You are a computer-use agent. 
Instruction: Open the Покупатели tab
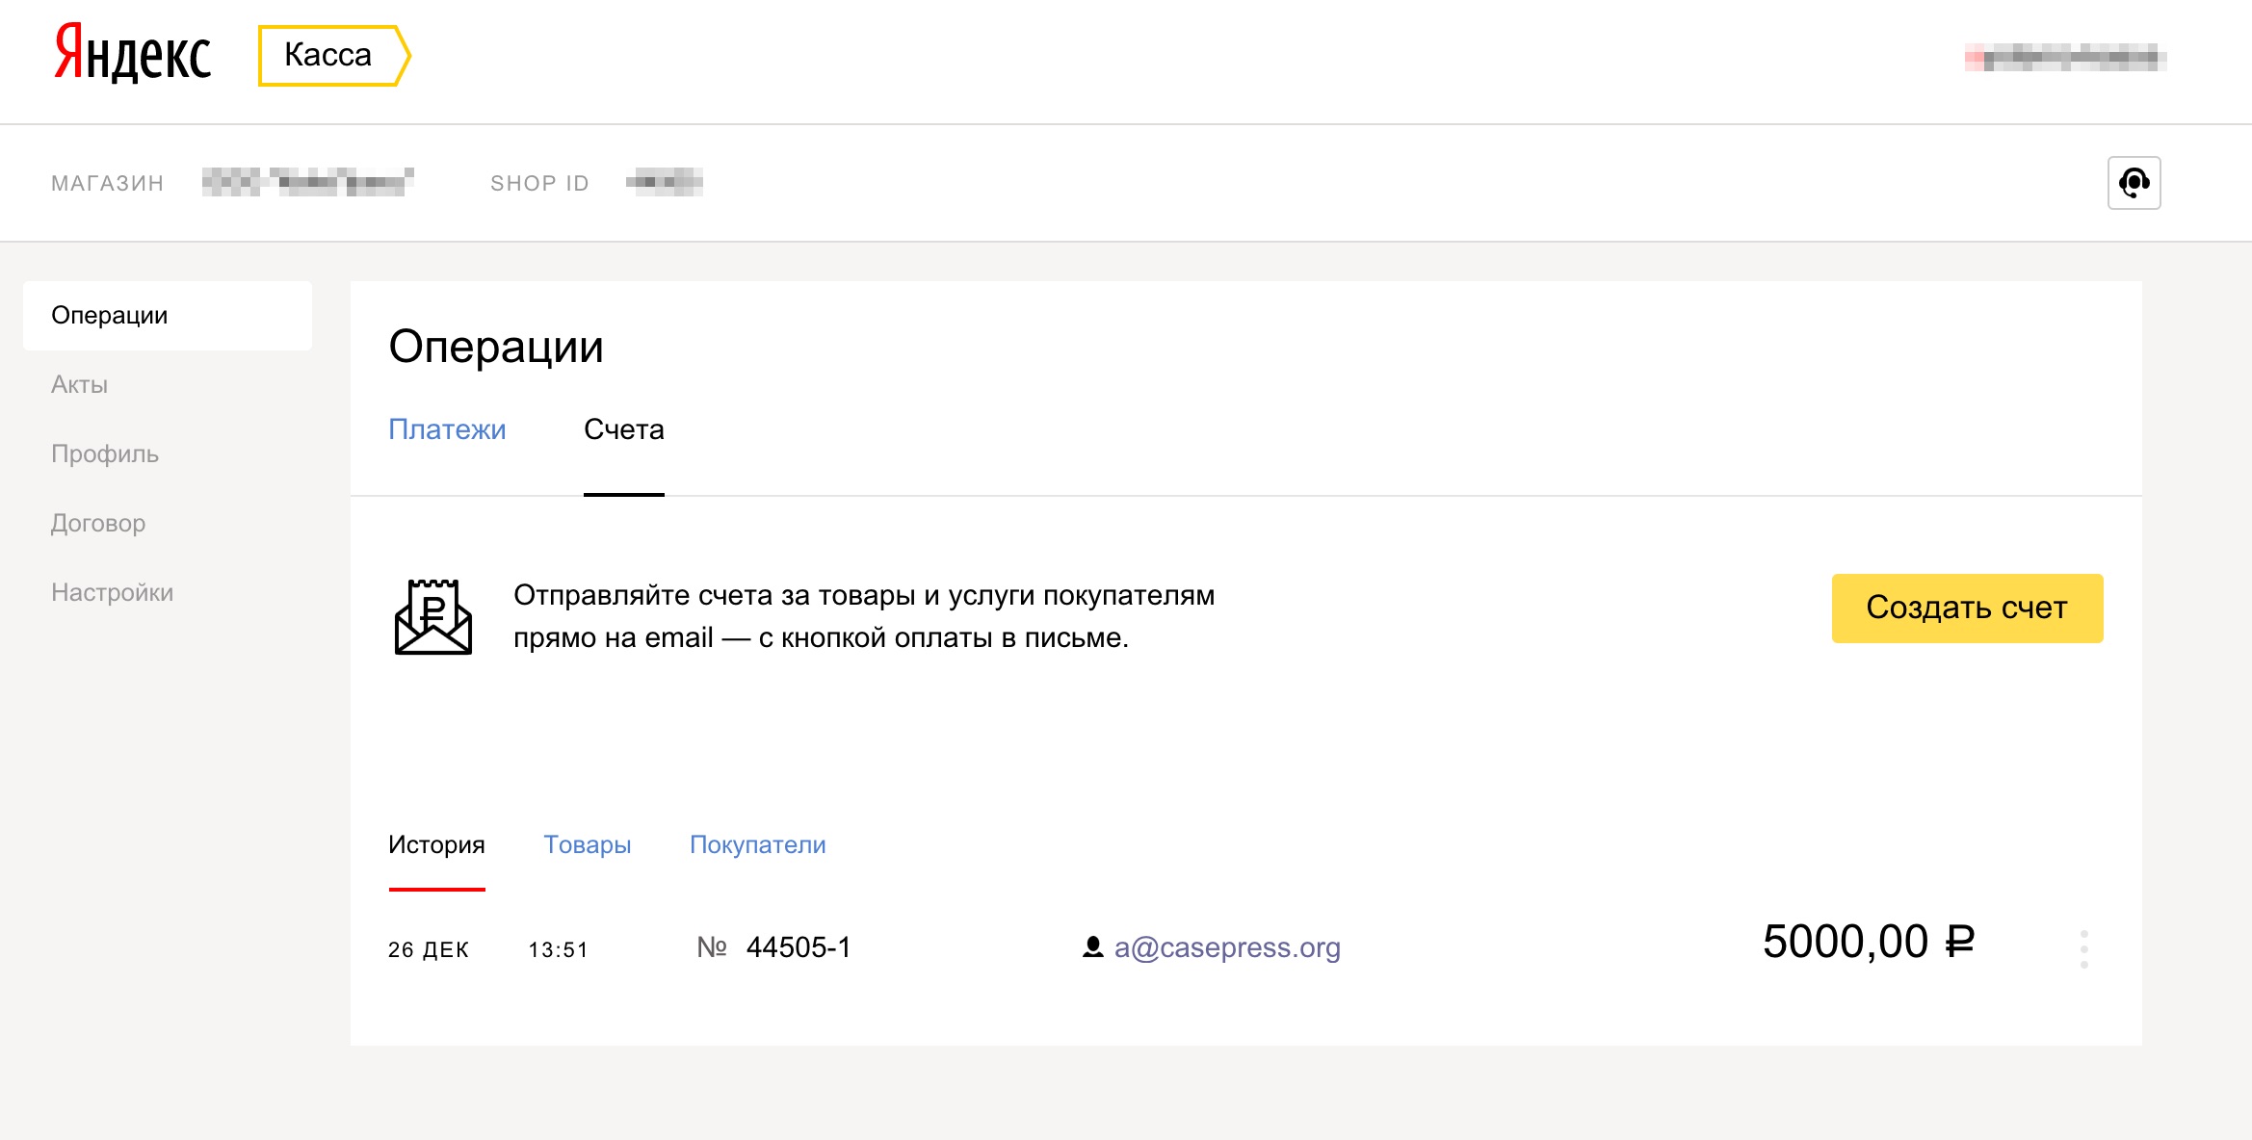coord(757,844)
